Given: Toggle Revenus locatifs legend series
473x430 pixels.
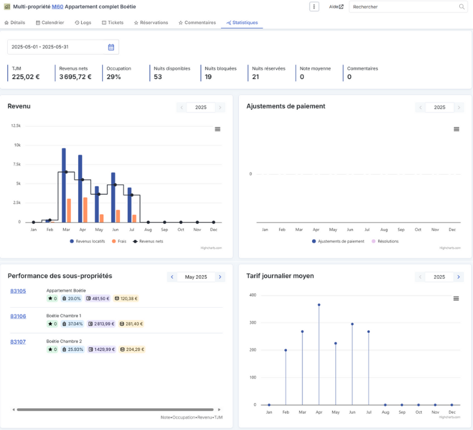Looking at the screenshot, I should [88, 241].
